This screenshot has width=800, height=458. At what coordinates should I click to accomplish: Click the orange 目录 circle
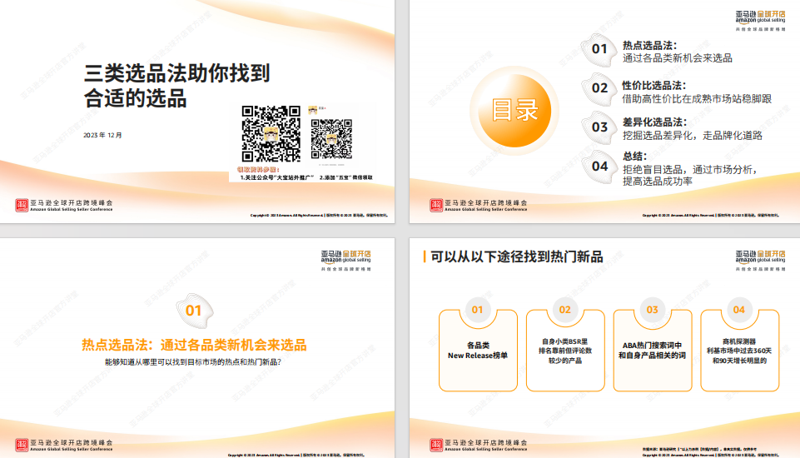click(x=514, y=111)
